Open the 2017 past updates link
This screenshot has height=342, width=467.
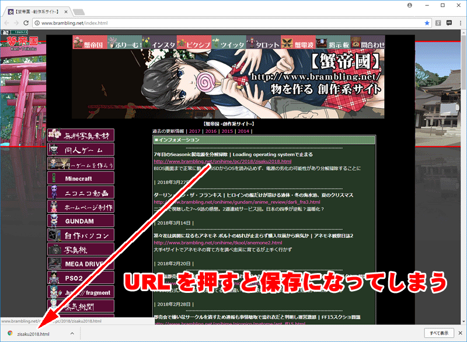(x=195, y=131)
